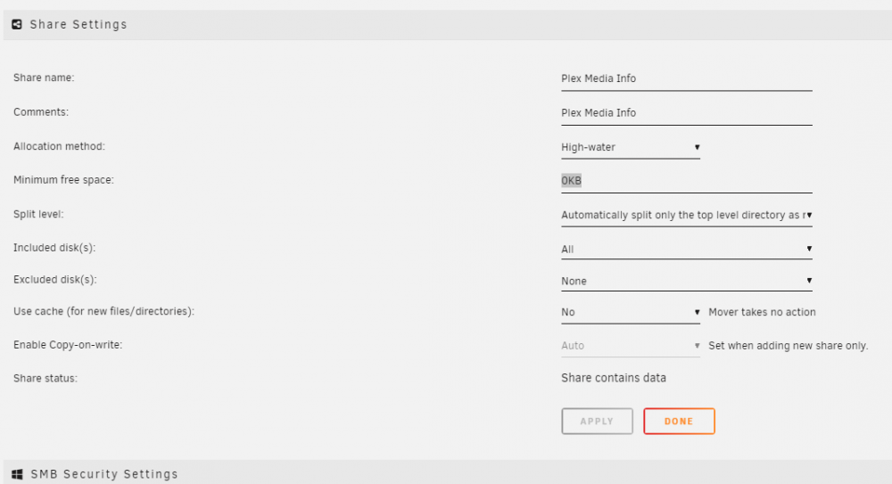Click the Minimum free space 0KB field
Image resolution: width=892 pixels, height=484 pixels.
click(x=687, y=181)
